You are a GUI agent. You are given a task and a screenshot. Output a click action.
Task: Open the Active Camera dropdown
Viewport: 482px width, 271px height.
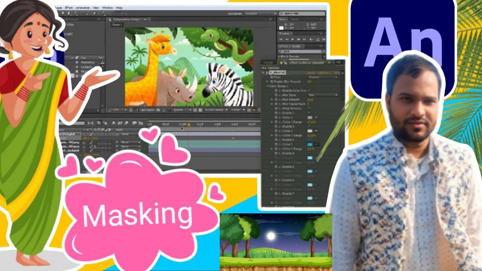[216, 110]
